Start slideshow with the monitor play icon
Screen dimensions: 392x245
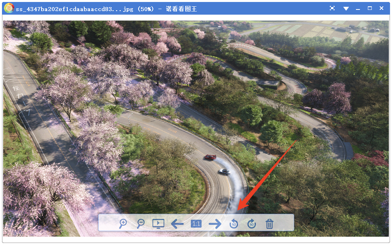pyautogui.click(x=158, y=224)
